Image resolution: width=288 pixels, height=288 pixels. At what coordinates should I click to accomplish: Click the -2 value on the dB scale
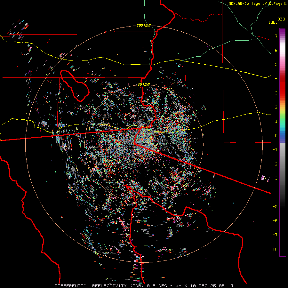275,164
